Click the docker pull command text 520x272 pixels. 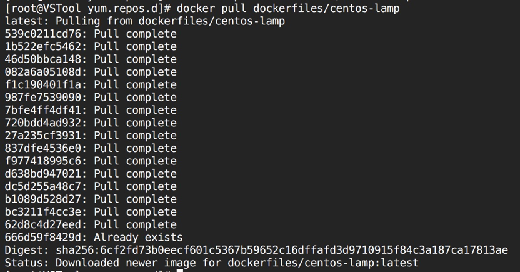[x=288, y=8]
